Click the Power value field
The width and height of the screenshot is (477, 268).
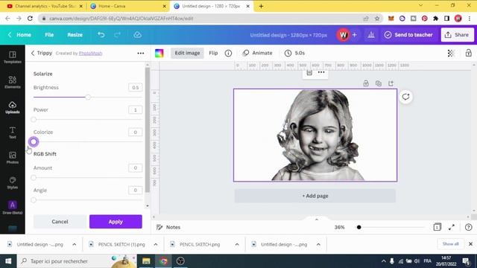pos(136,109)
